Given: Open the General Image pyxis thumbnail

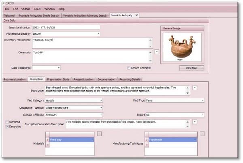Looking at the screenshot, I should tap(182, 47).
